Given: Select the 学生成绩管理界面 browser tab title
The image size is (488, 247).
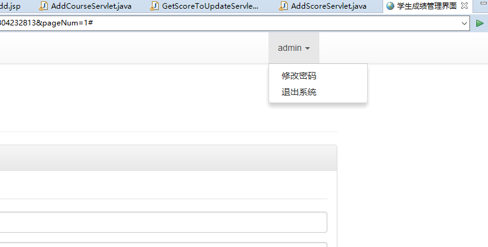Looking at the screenshot, I should (427, 6).
